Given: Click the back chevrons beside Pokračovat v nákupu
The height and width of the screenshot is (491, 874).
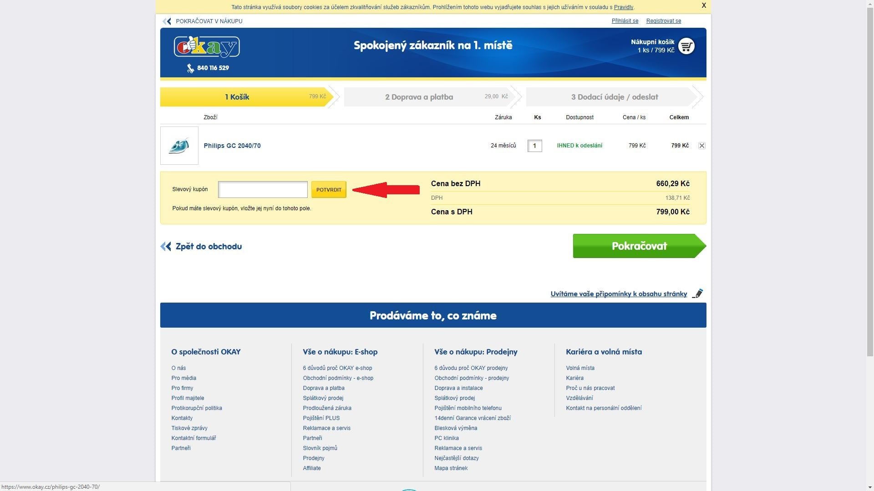Looking at the screenshot, I should pos(167,21).
